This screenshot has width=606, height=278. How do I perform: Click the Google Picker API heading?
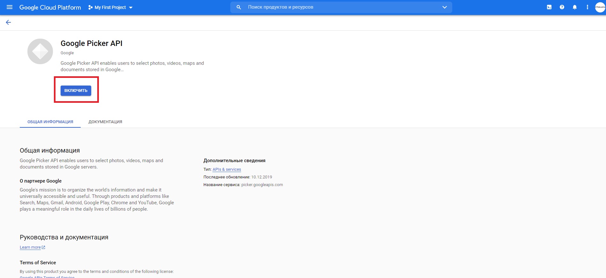pos(92,43)
